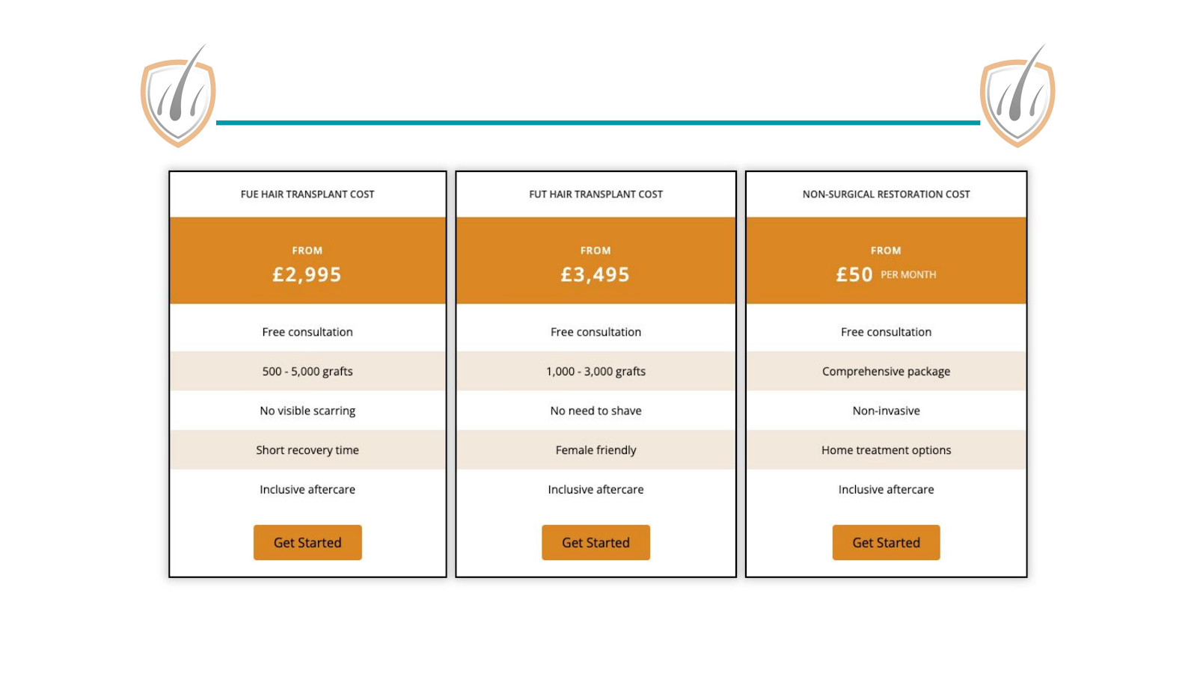
Task: Click the FUT Hair Transplant Cost heading
Action: tap(596, 194)
